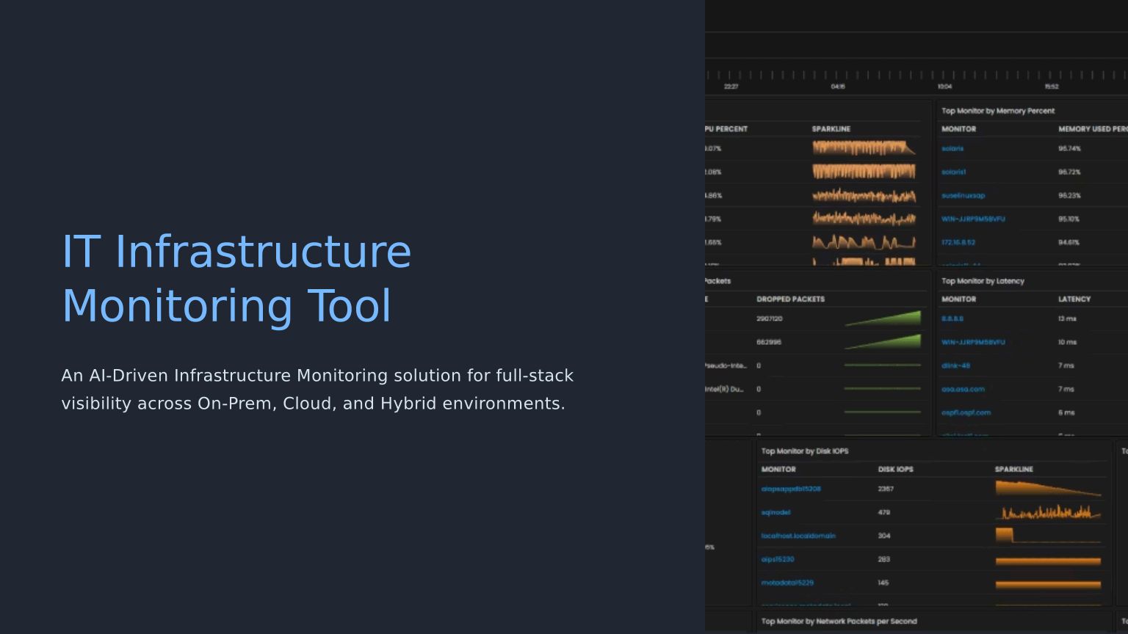Click the IT Infrastructure Monitoring Tool heading

pyautogui.click(x=236, y=279)
